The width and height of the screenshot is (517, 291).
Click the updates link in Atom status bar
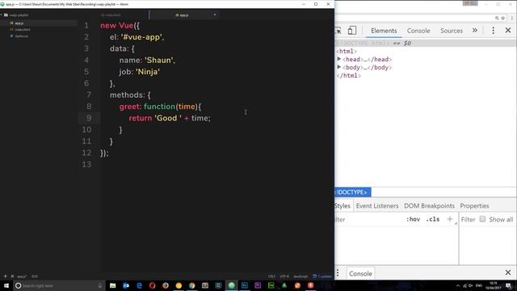(322, 276)
